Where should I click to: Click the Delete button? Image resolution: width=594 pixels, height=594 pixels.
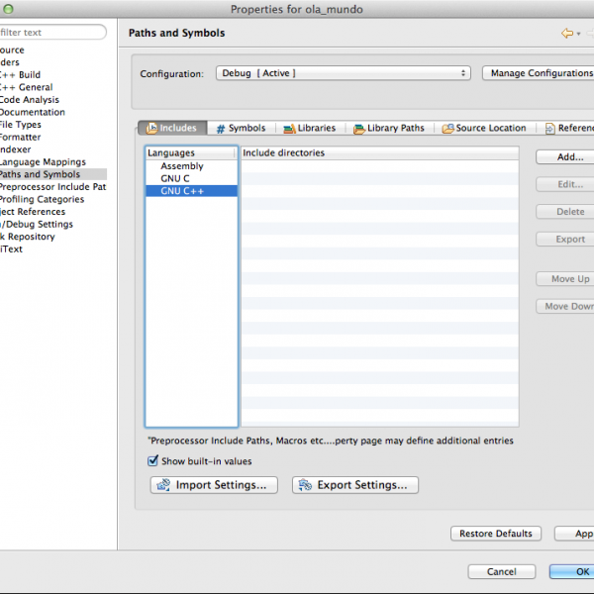(x=565, y=212)
